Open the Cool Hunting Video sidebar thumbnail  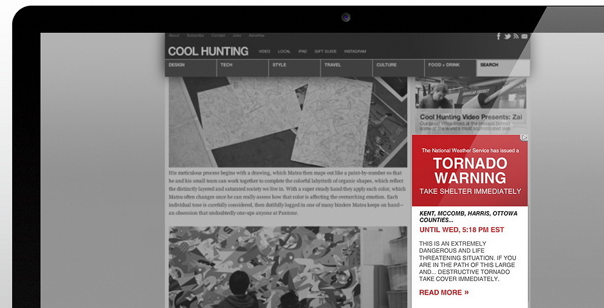pos(471,92)
